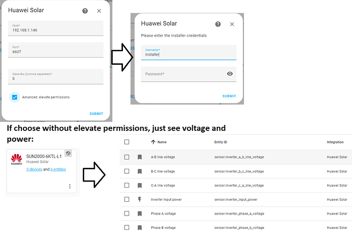Close the installer credentials dialog
The width and height of the screenshot is (352, 234).
232,24
